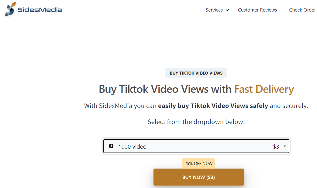Click the BUY NOW ($3) button
The image size is (317, 188).
click(x=199, y=177)
